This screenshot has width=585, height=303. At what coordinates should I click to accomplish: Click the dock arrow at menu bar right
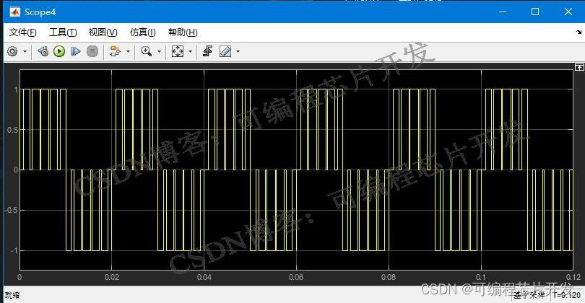[578, 32]
